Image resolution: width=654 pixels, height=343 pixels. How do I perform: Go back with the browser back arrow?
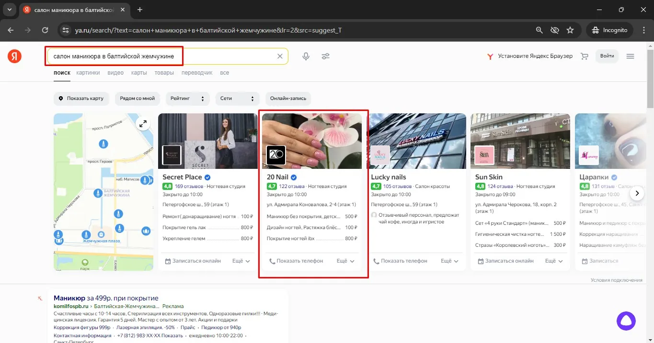pos(11,30)
